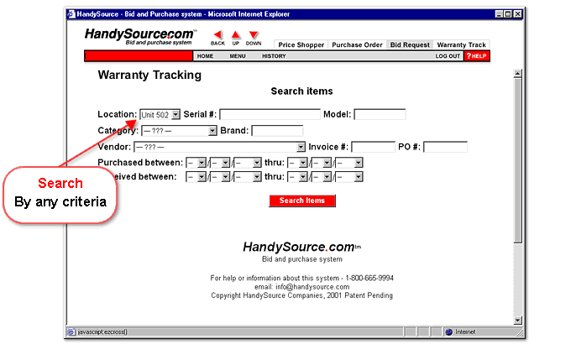Click the red DOWN arrow icon
This screenshot has width=576, height=344.
pos(254,35)
